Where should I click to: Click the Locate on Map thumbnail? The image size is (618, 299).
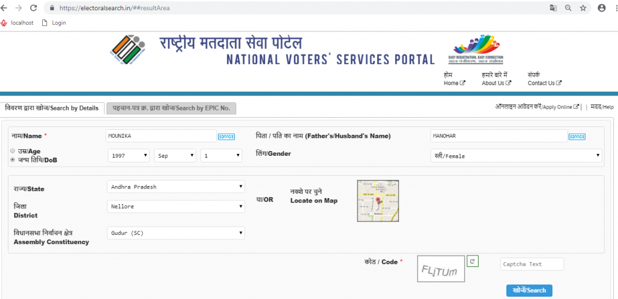[378, 201]
